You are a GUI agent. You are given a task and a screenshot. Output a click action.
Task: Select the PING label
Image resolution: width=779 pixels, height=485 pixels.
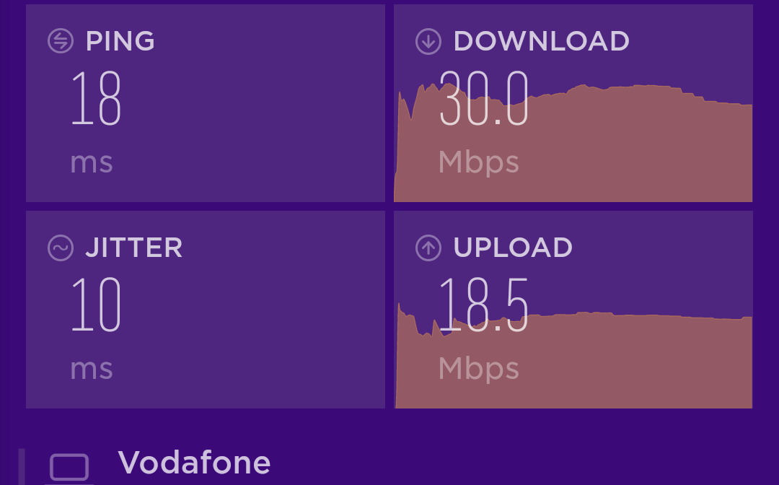[x=120, y=40]
